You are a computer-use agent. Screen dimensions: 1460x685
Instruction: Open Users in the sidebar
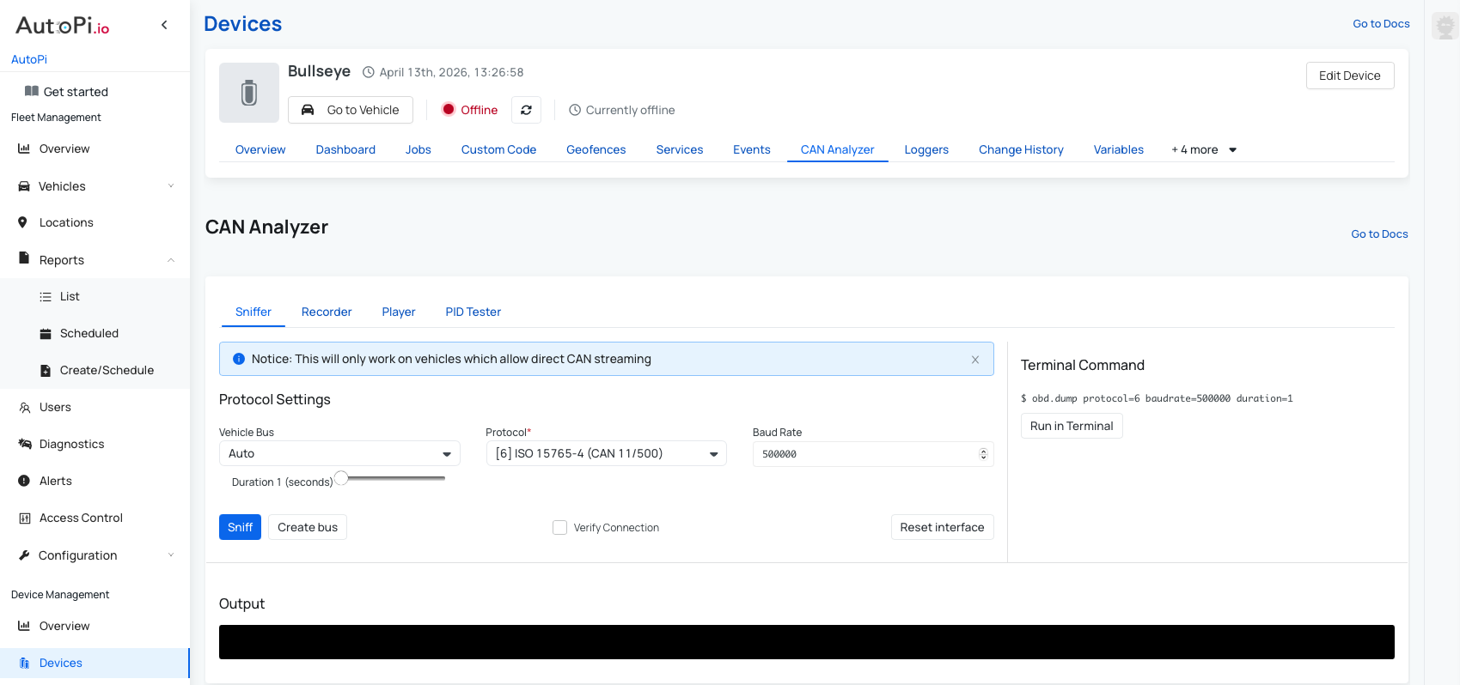coord(55,407)
